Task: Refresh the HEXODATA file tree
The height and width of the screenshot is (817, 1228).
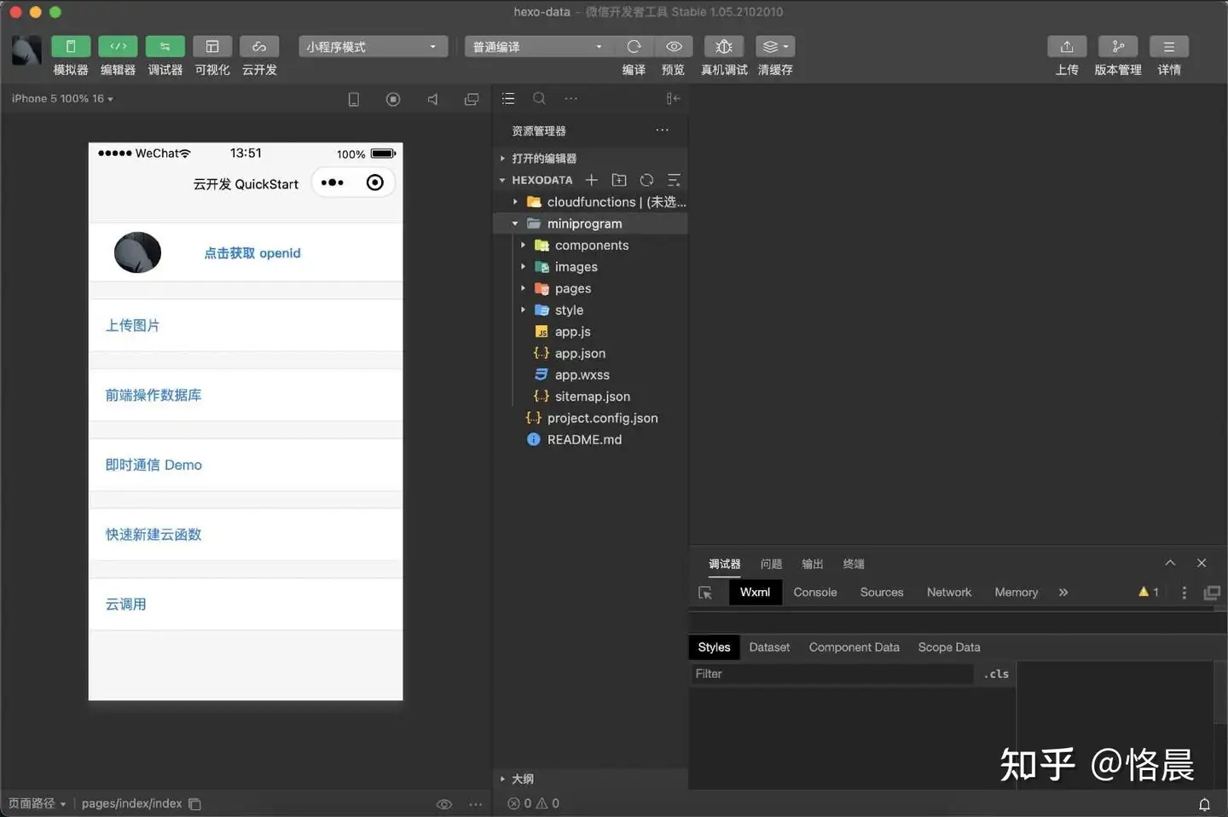Action: 646,180
